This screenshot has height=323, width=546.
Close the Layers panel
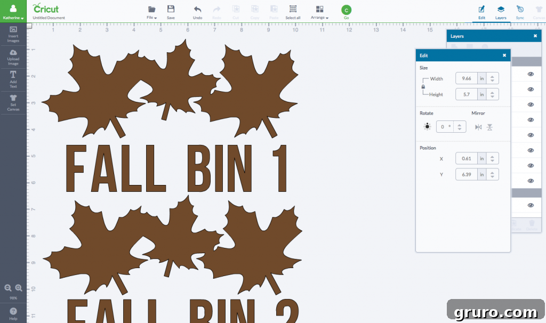(x=535, y=36)
